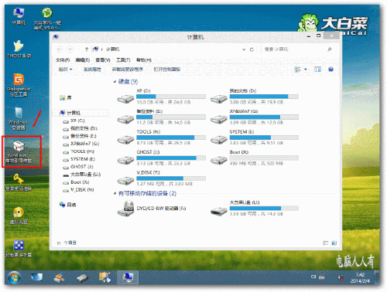Select GHOST (J:) in navigation tree

click(x=78, y=167)
